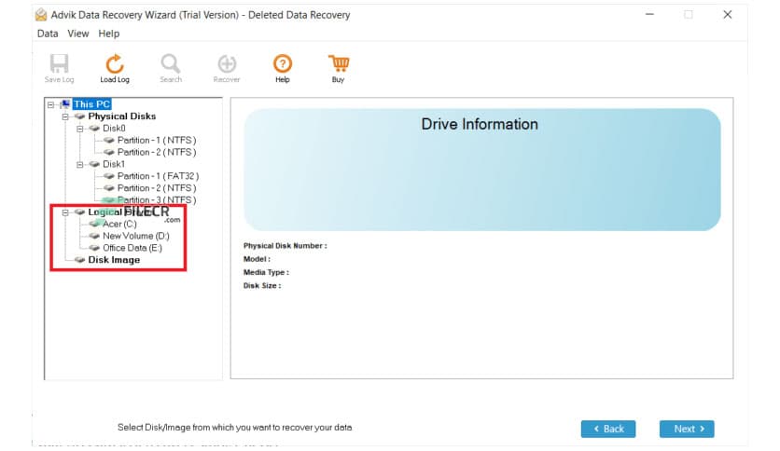
Task: Open the Help menu
Action: click(109, 34)
